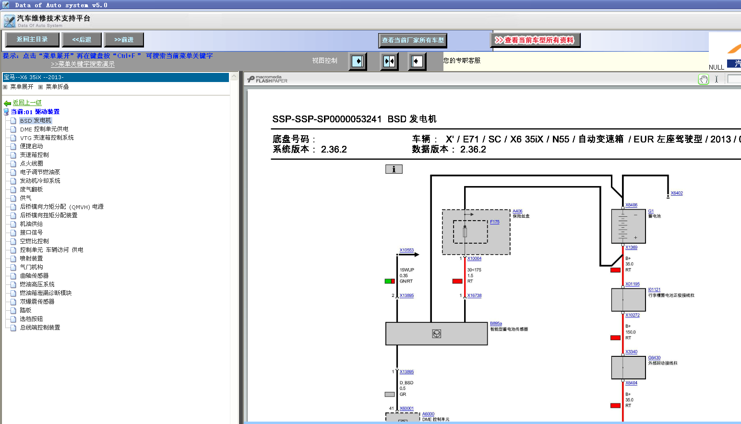741x424 pixels.
Task: Open 喷射装置 tree item
Action: click(x=32, y=259)
